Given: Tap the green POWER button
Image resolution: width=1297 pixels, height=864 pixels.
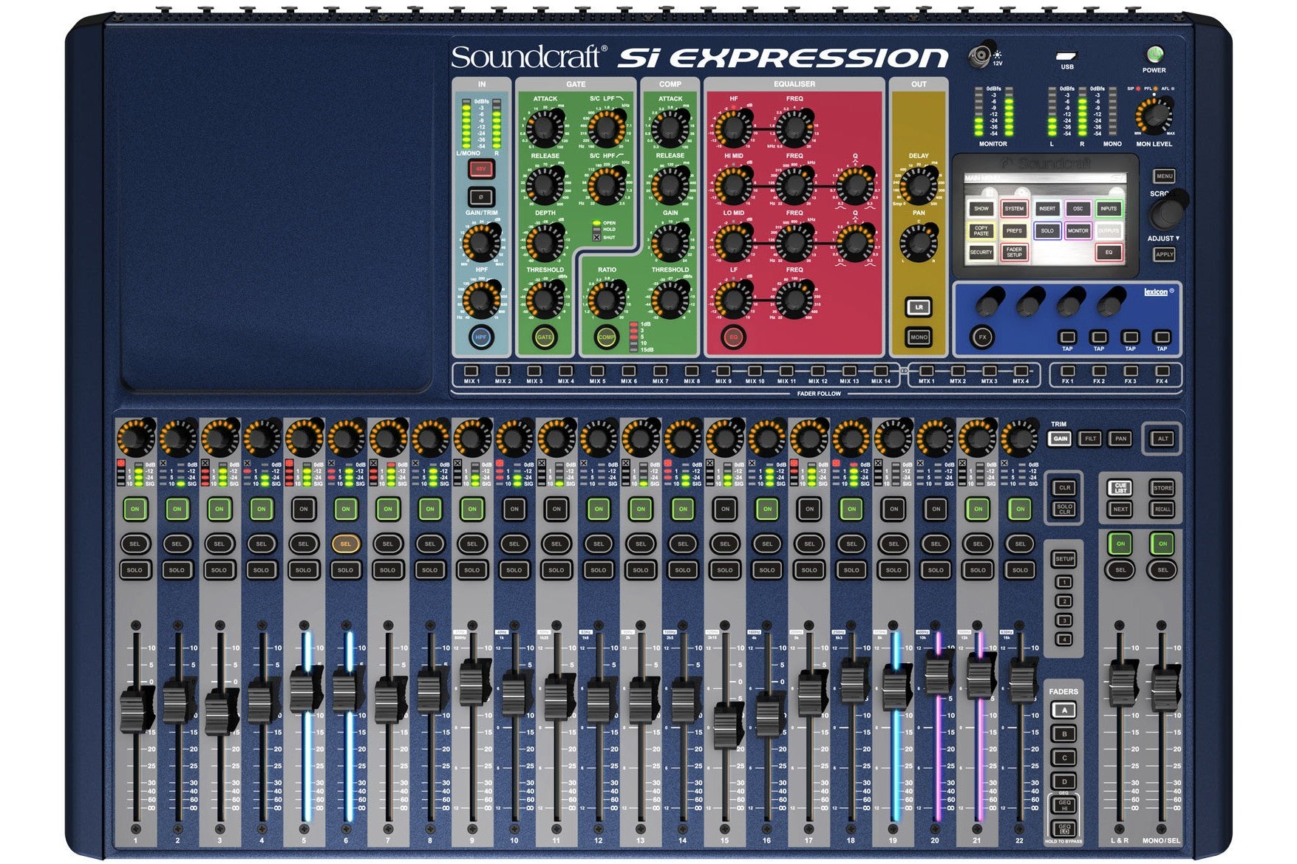Looking at the screenshot, I should pos(1154,55).
